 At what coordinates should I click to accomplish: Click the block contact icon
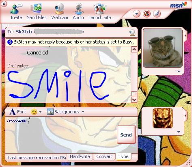[147, 14]
